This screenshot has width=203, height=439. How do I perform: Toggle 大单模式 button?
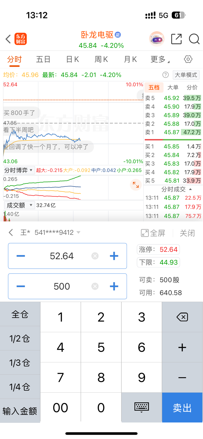point(186,75)
